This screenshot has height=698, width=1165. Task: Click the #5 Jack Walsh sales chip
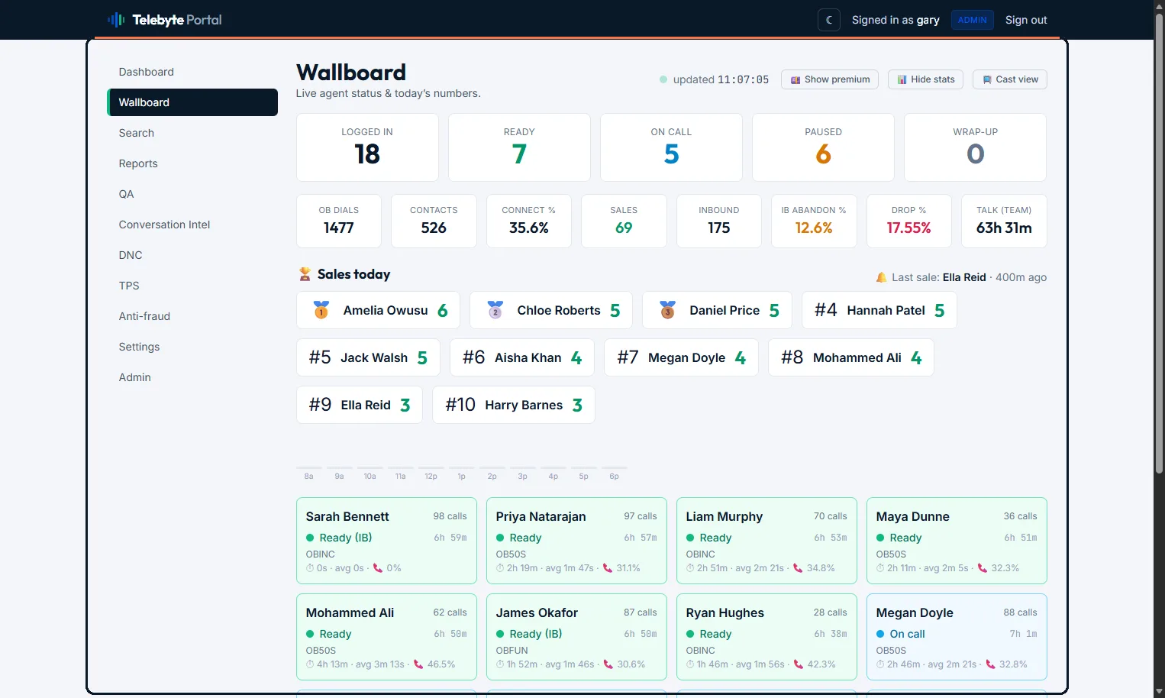pyautogui.click(x=368, y=357)
